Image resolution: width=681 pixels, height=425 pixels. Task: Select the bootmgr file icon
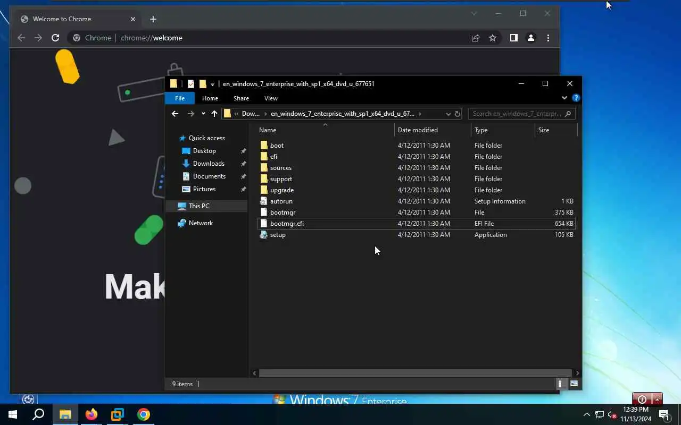tap(264, 212)
